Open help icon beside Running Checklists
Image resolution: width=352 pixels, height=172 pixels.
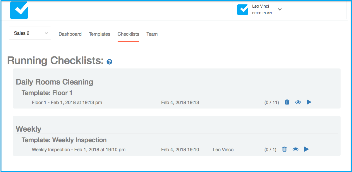(109, 62)
